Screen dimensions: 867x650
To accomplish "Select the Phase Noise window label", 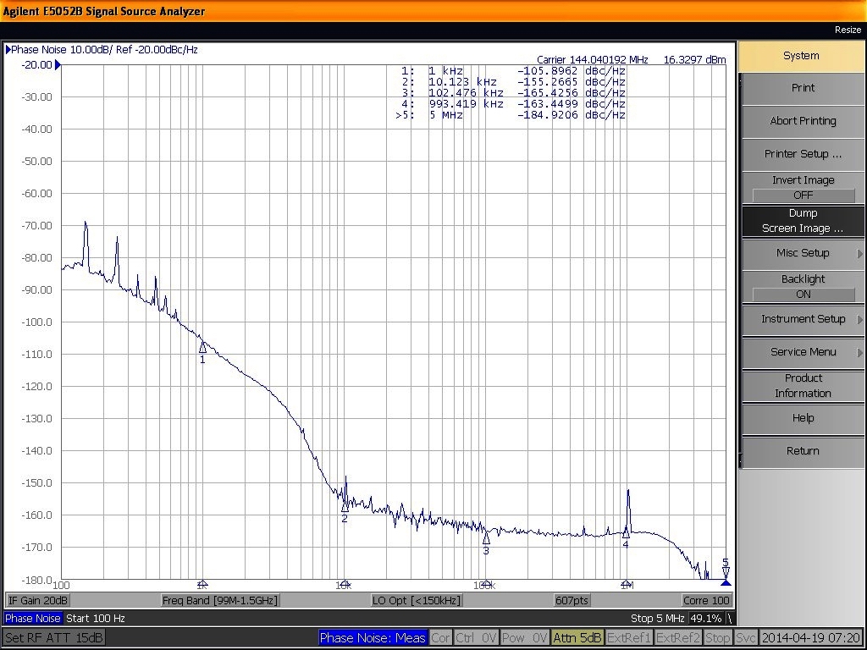I will point(33,619).
